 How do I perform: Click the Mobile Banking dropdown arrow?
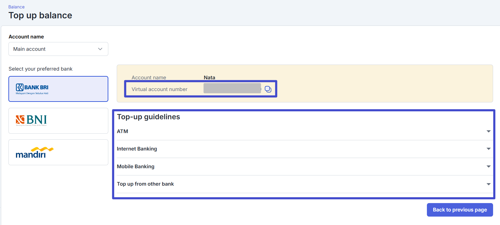tap(488, 166)
